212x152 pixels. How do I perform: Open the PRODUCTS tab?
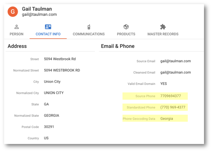click(126, 34)
